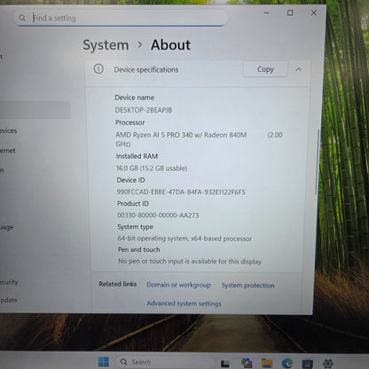Open the System protection link
Screen dimensions: 369x369
tap(247, 286)
